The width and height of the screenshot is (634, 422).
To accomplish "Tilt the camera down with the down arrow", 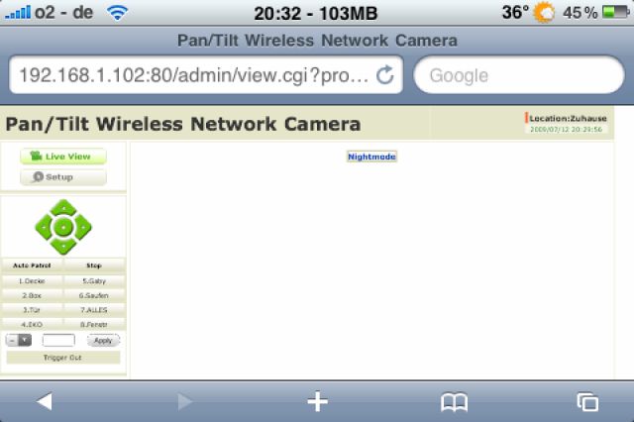I will tap(63, 246).
